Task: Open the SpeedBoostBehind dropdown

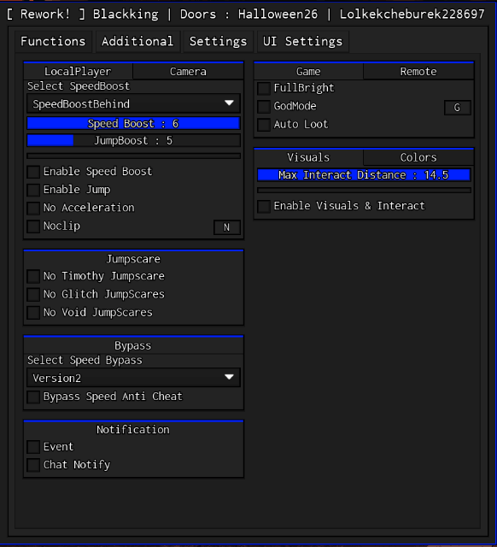Action: (133, 103)
